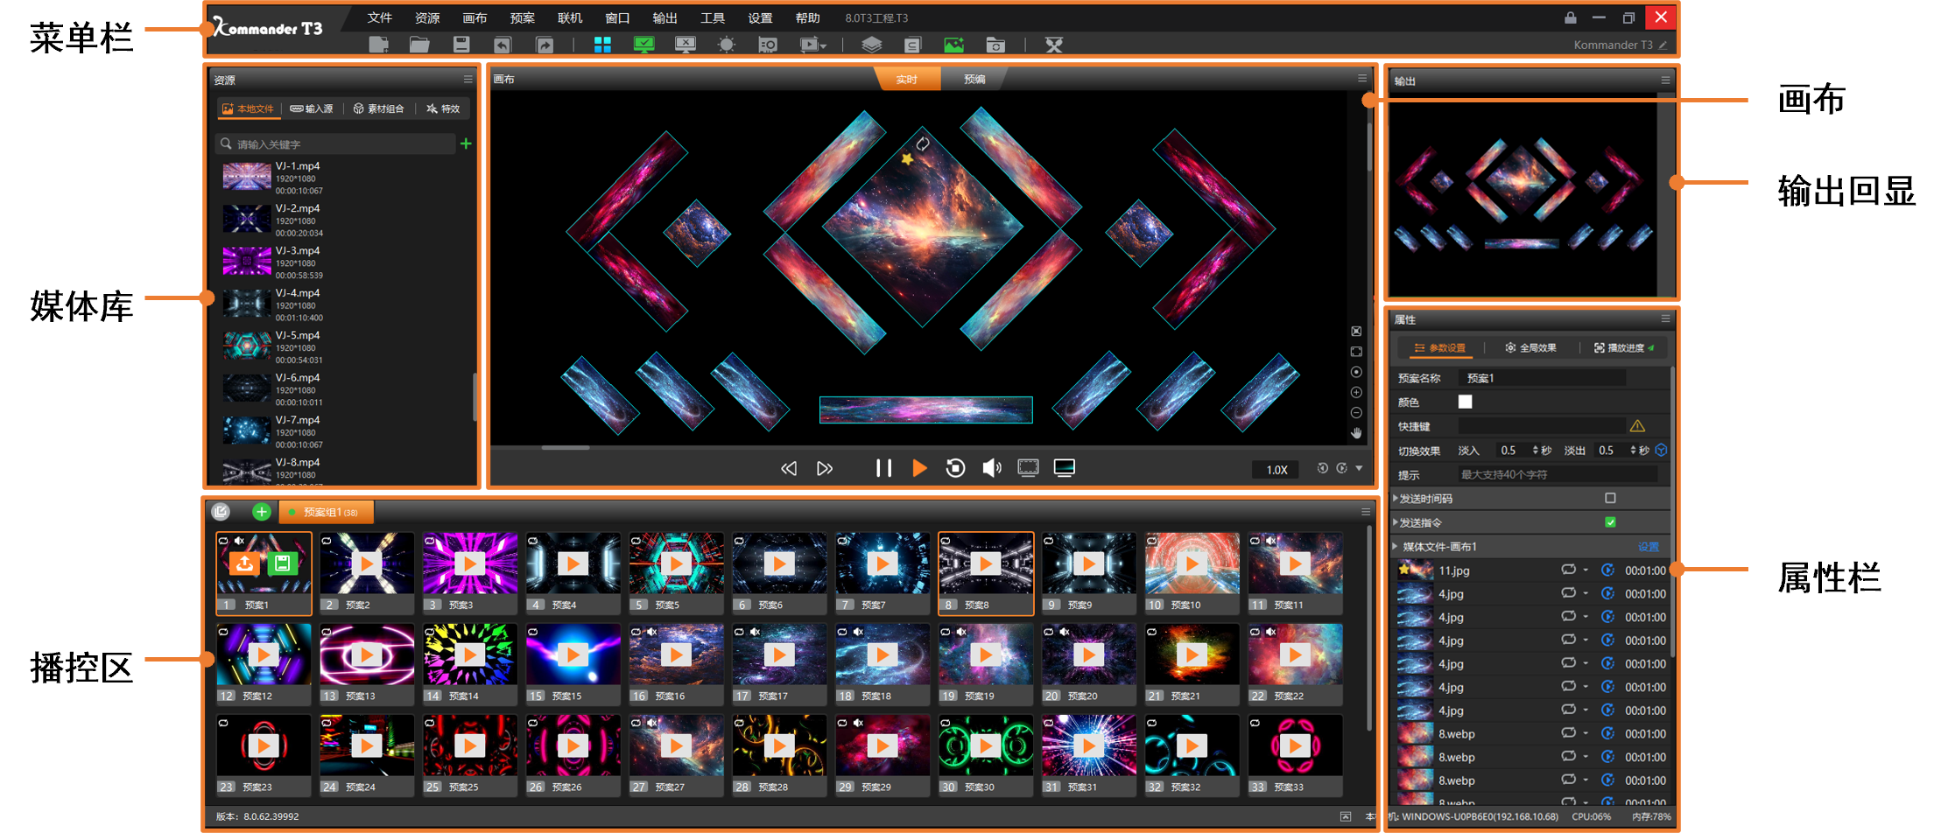Enable the 发送时间码 checkbox
1948x833 pixels.
[x=1610, y=498]
